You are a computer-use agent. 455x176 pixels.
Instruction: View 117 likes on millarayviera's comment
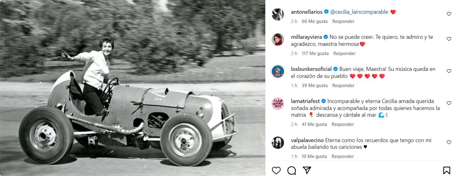315,53
